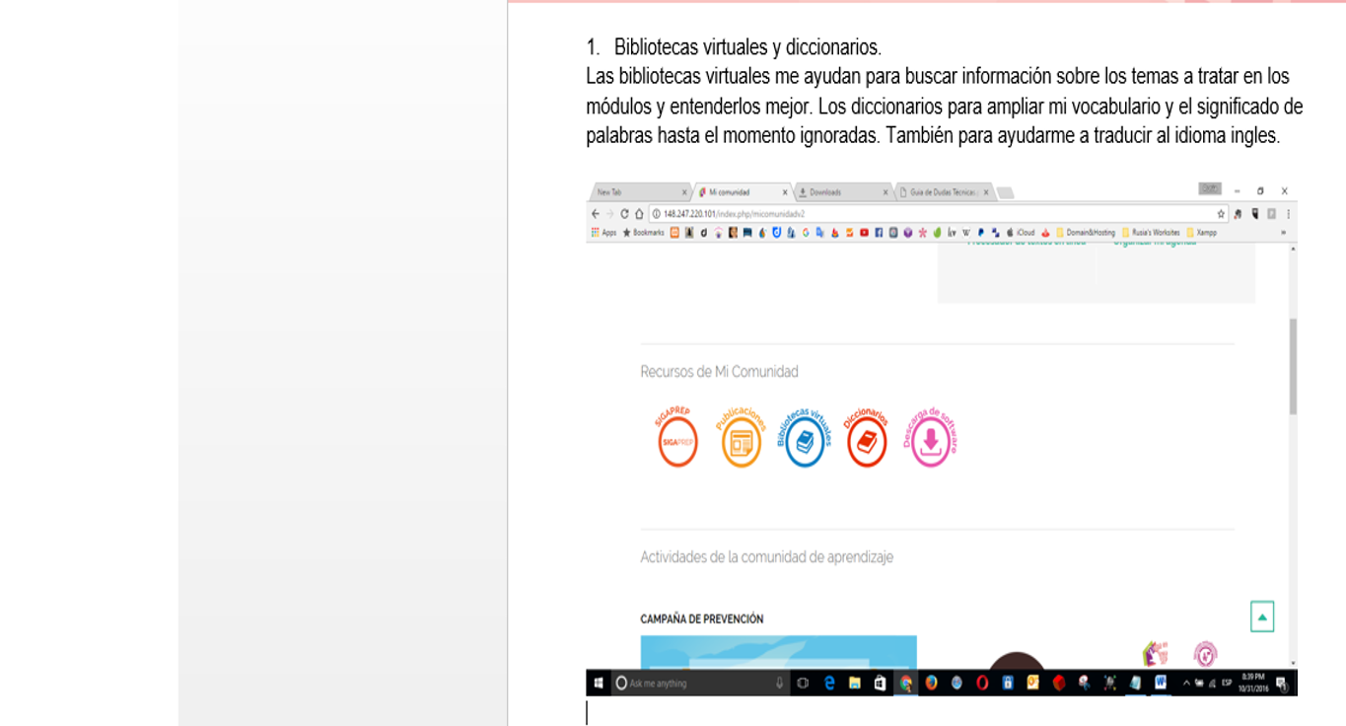This screenshot has width=1346, height=726.
Task: Click the Recursos de Mi Comunidad heading
Action: pyautogui.click(x=719, y=372)
